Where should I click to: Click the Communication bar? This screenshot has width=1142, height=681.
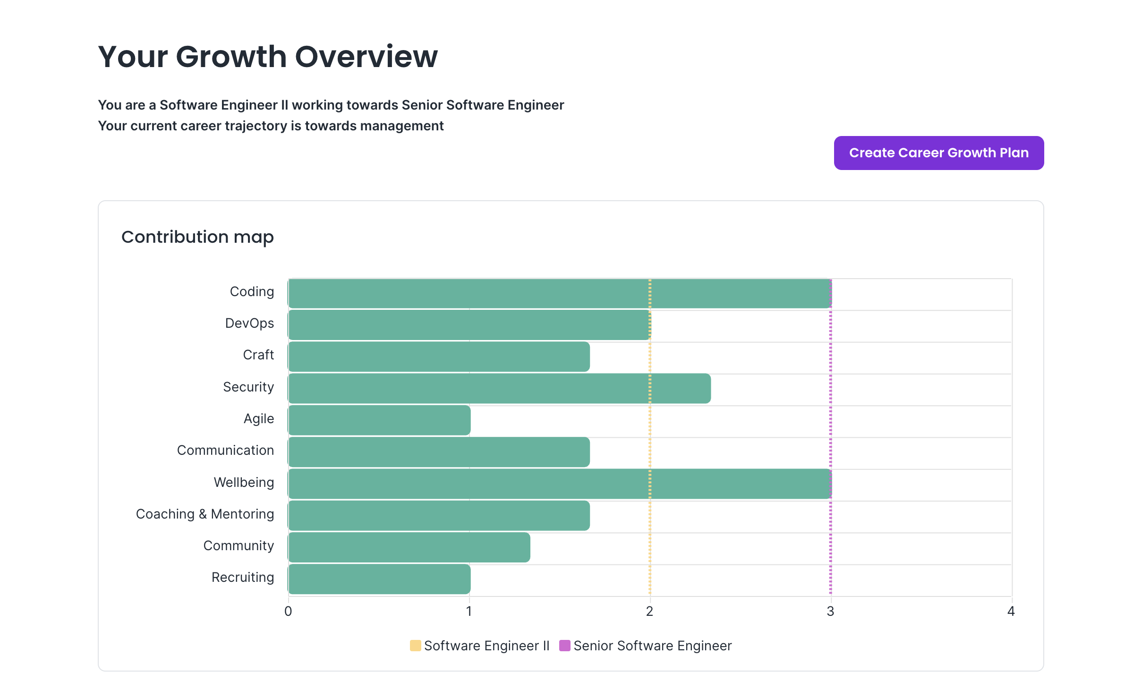click(439, 452)
